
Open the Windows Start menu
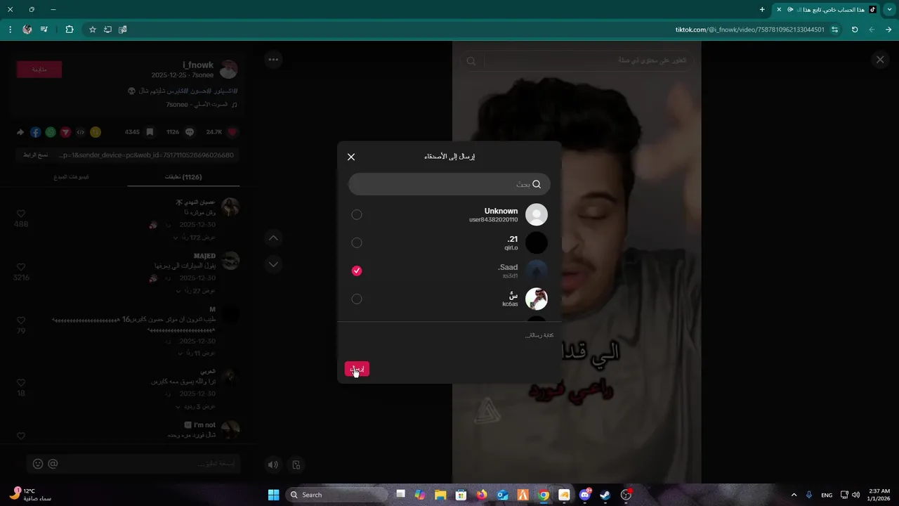pyautogui.click(x=273, y=495)
